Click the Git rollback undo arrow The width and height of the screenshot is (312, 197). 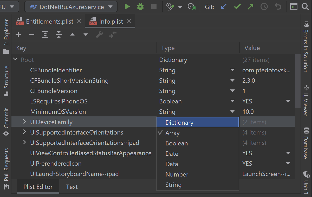point(278,7)
